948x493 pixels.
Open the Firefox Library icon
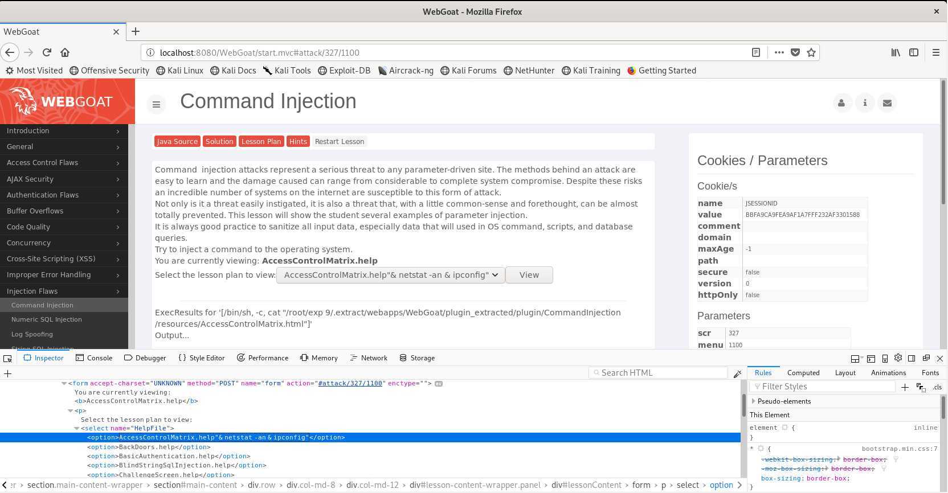[896, 52]
